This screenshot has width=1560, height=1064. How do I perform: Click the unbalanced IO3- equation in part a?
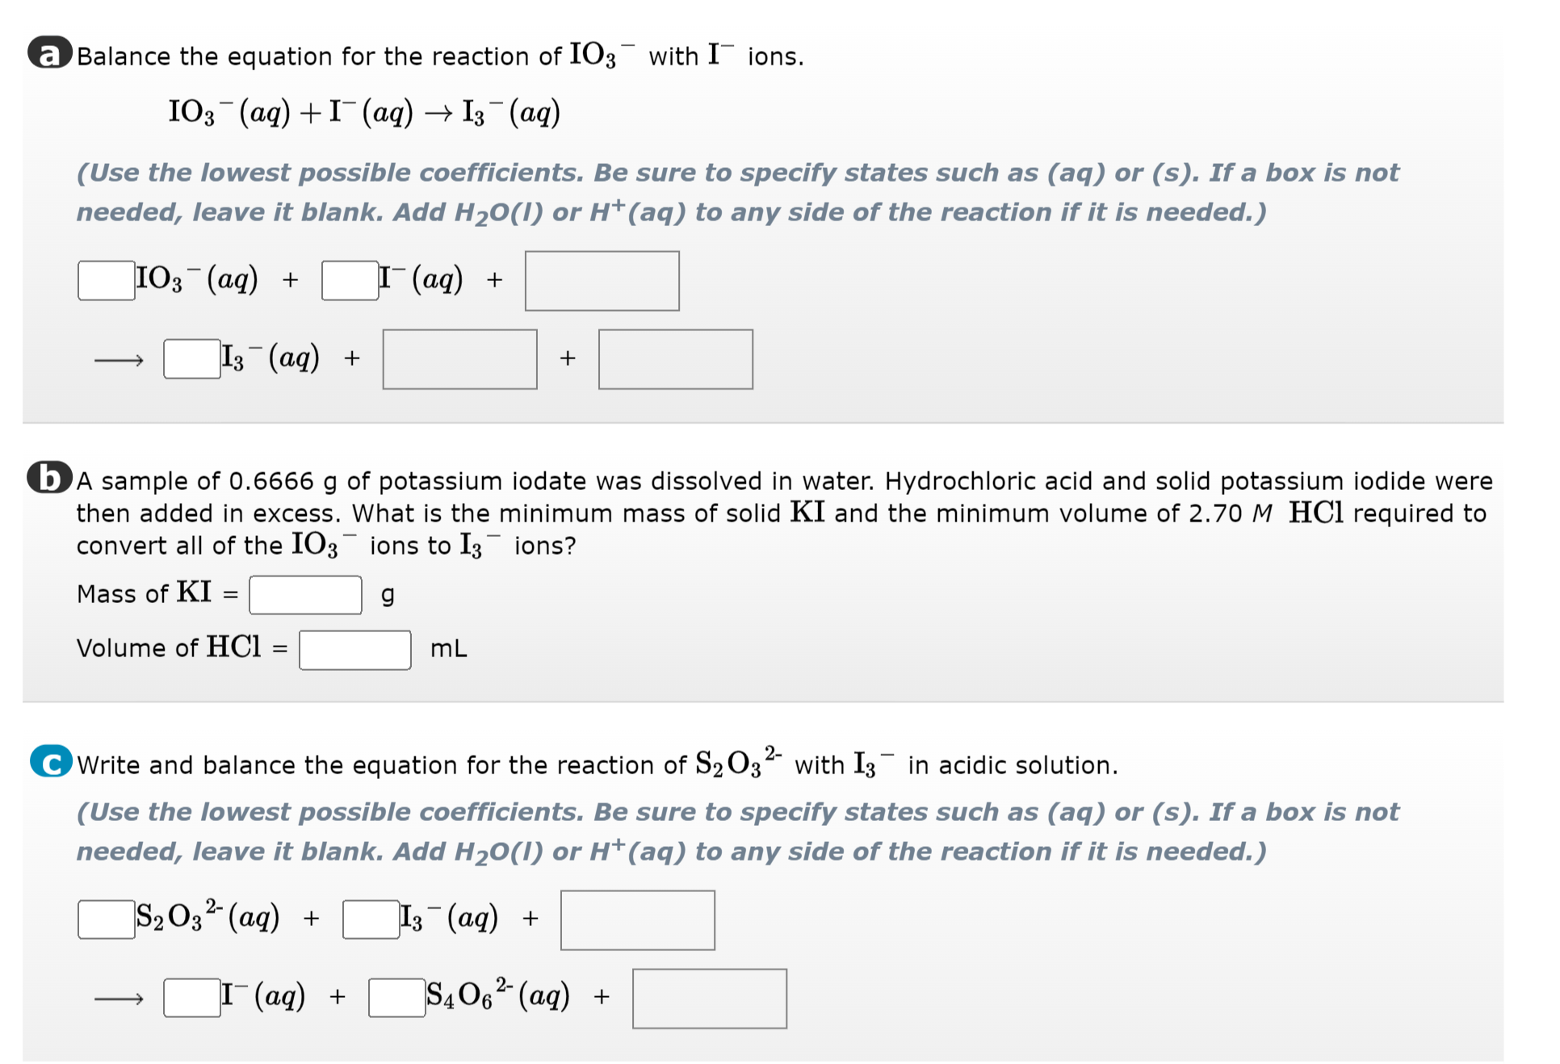click(x=363, y=111)
